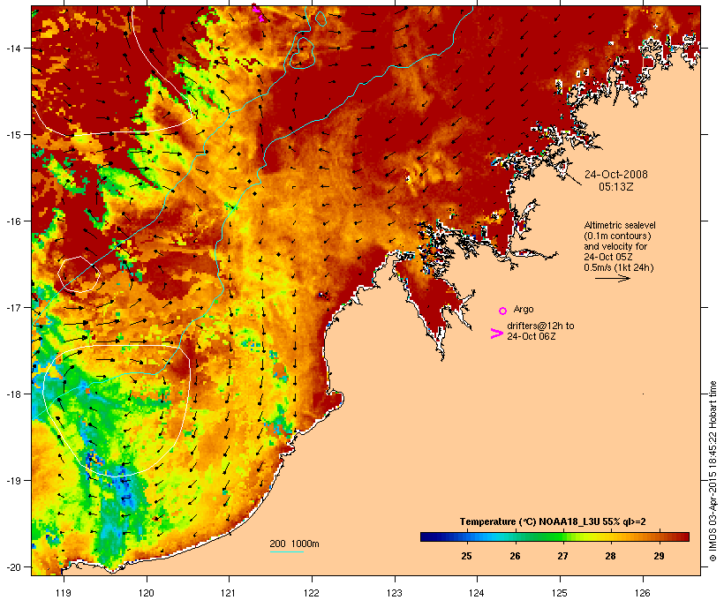The width and height of the screenshot is (724, 600).
Task: Click the '24-Oct 05Z' text line
Action: 608,257
